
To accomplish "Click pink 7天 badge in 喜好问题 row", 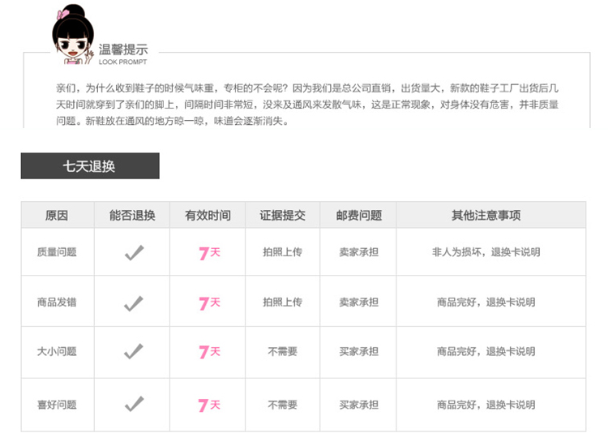I will point(209,404).
